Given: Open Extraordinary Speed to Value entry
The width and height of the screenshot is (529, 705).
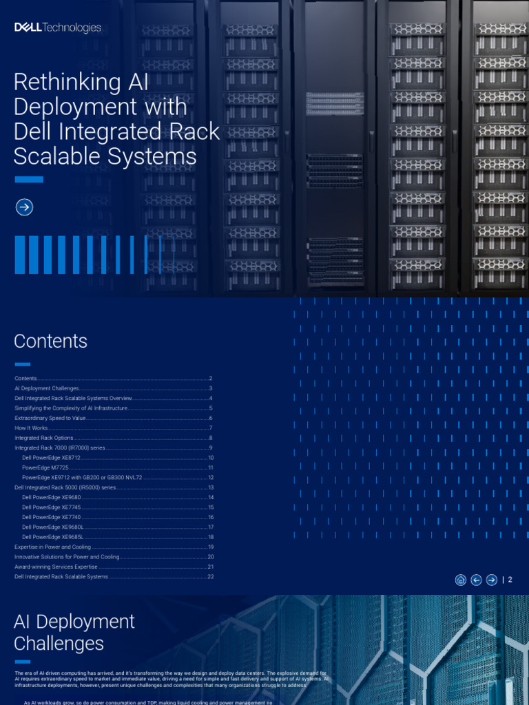Looking at the screenshot, I should [x=114, y=418].
